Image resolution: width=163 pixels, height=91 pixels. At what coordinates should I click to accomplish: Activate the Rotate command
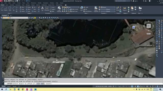coord(28,7)
